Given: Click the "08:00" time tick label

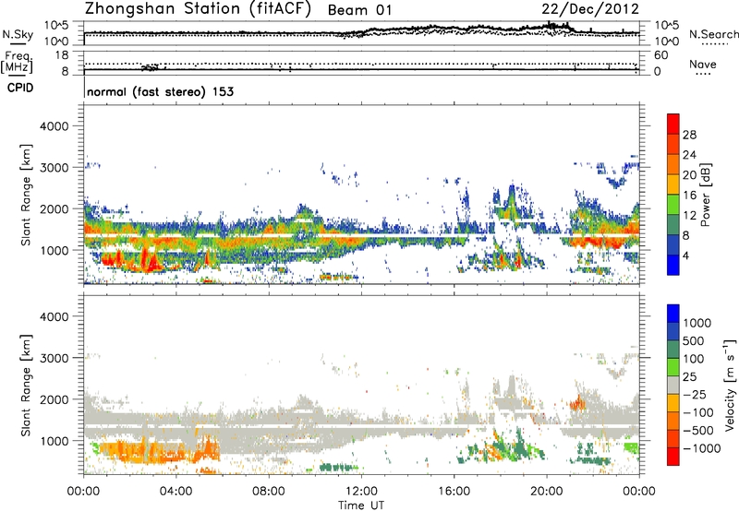Looking at the screenshot, I should pos(269,492).
